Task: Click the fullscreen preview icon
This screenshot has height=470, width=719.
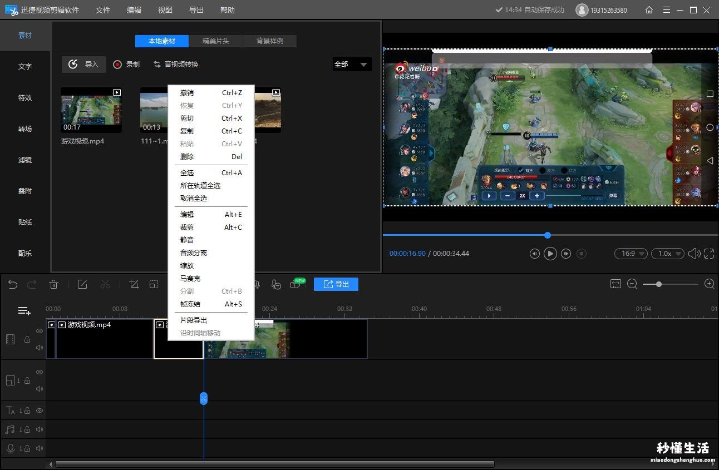Action: click(709, 254)
